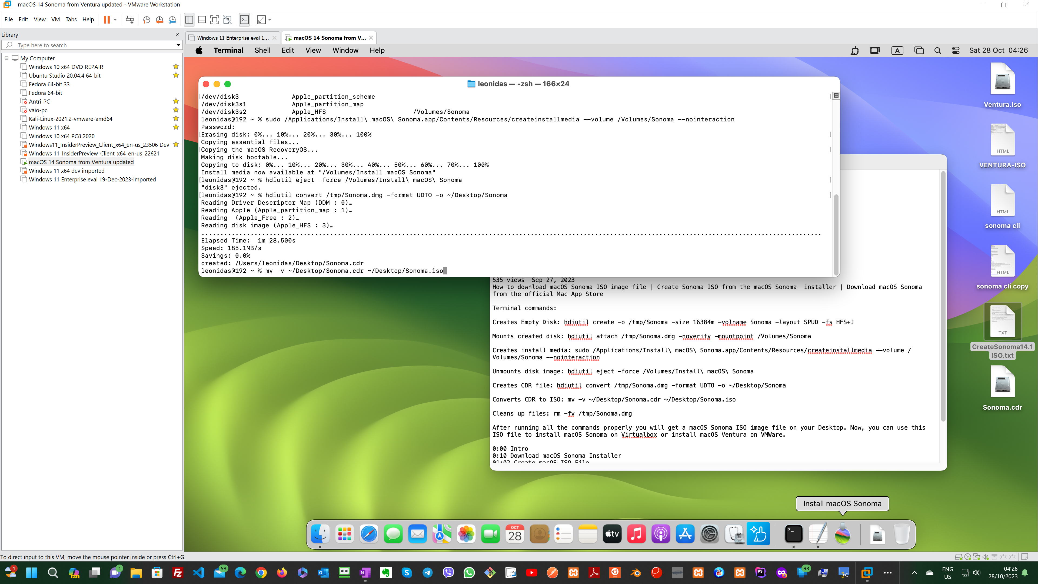
Task: Close the Library panel
Action: click(177, 34)
